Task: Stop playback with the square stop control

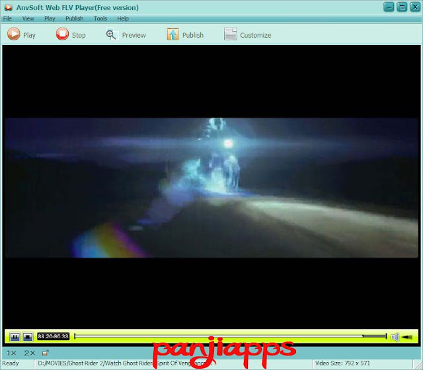Action: [x=28, y=336]
